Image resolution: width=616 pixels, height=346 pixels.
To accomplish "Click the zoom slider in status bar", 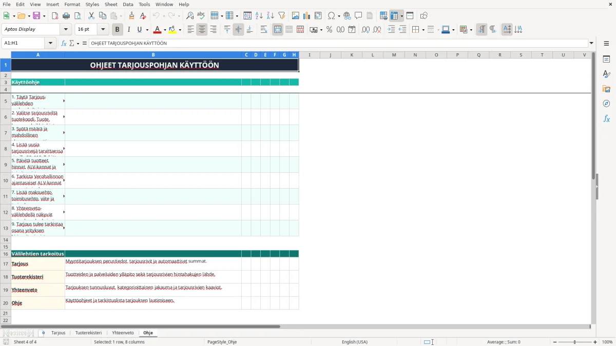I will (x=575, y=342).
